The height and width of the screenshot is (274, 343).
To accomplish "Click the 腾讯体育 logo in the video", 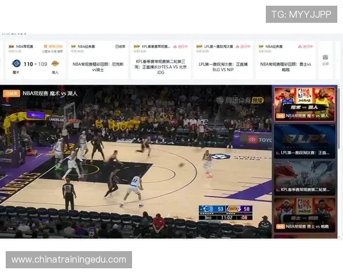I will click(240, 100).
